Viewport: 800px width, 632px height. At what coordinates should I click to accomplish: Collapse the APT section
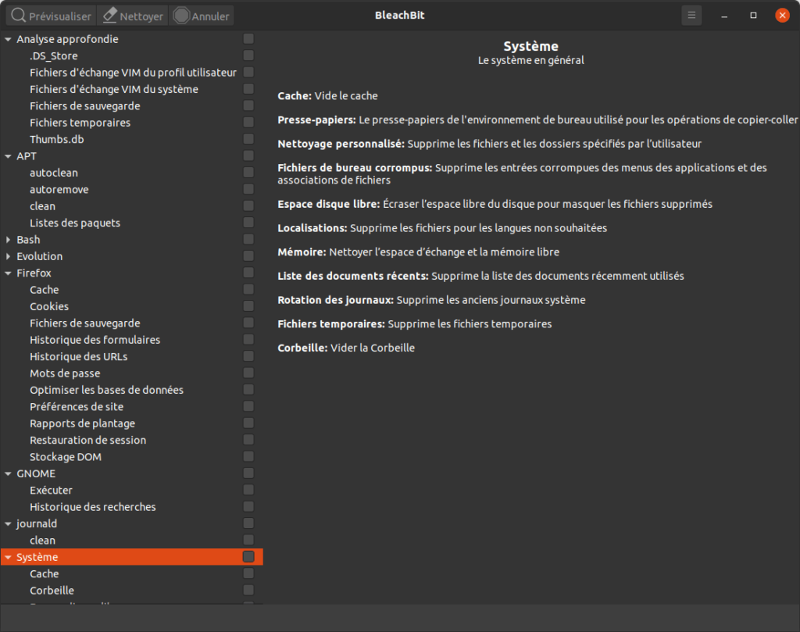pyautogui.click(x=8, y=155)
